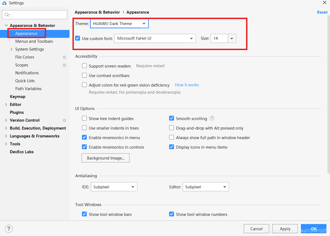This screenshot has height=236, width=330.
Task: Click the Smooth scrolling help icon
Action: point(212,118)
